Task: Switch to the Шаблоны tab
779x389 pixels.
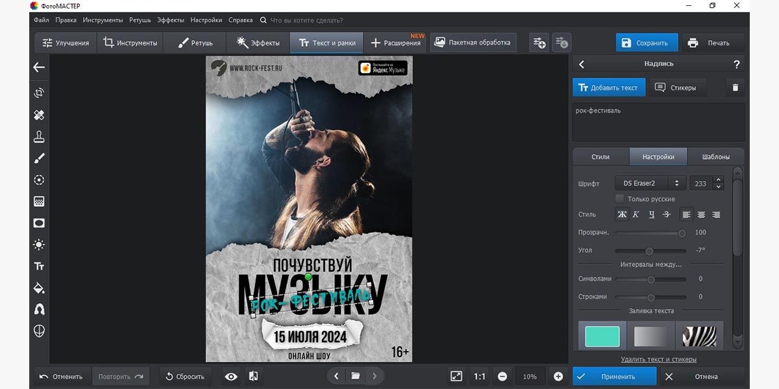Action: click(x=715, y=157)
